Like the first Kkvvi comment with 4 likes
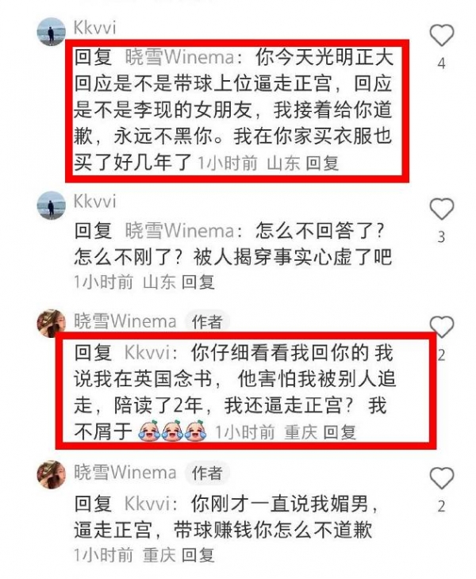The width and height of the screenshot is (476, 579). tap(442, 35)
